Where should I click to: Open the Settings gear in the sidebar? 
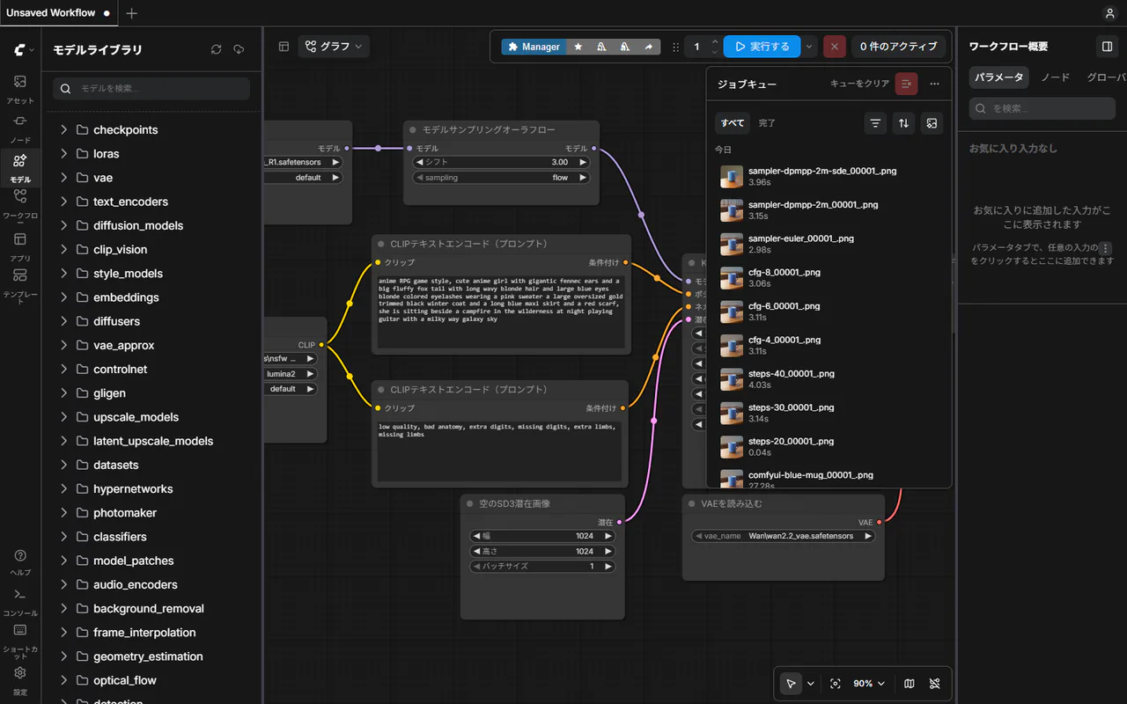(20, 679)
